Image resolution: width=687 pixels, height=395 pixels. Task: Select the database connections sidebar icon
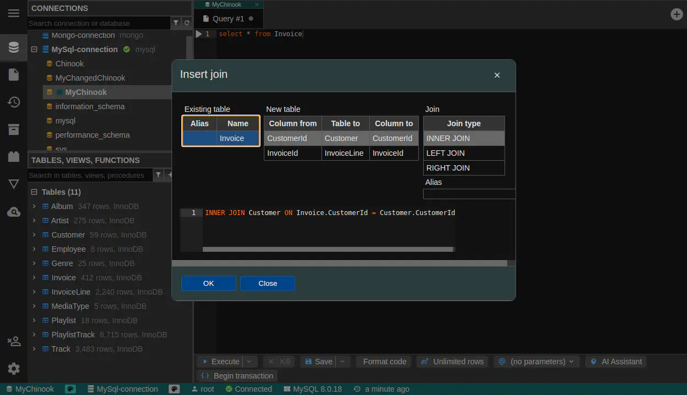pyautogui.click(x=14, y=47)
